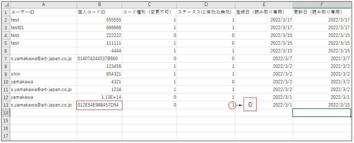Select 2022/3/7 in the 更新日 column

tap(322, 58)
